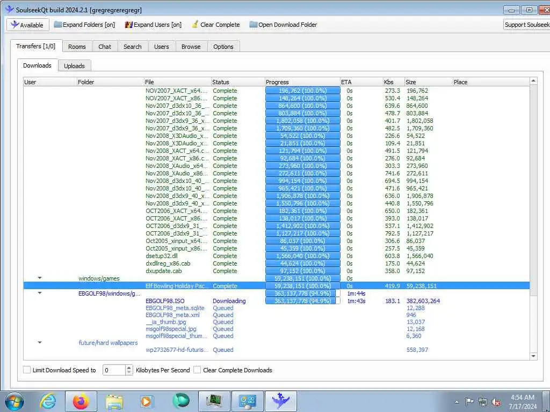The image size is (550, 412).
Task: Click the folder icon beside Expand Folders
Action: click(x=58, y=25)
